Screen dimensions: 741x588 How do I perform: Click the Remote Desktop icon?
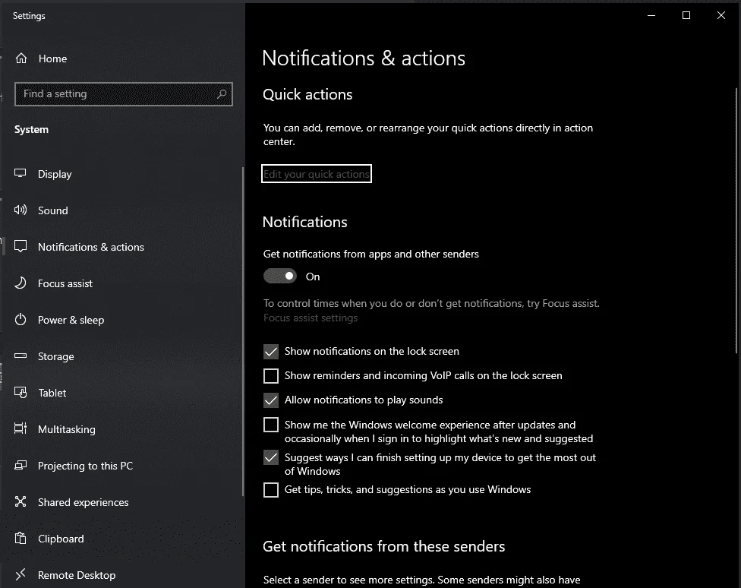[20, 575]
